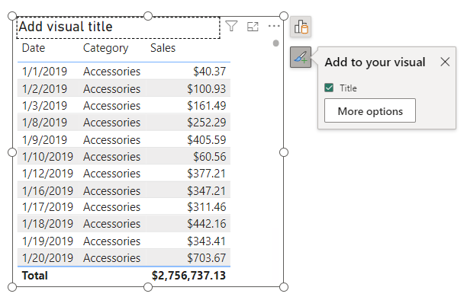Viewport: 467px width, 297px height.
Task: Sort by the Date column header
Action: tap(34, 48)
